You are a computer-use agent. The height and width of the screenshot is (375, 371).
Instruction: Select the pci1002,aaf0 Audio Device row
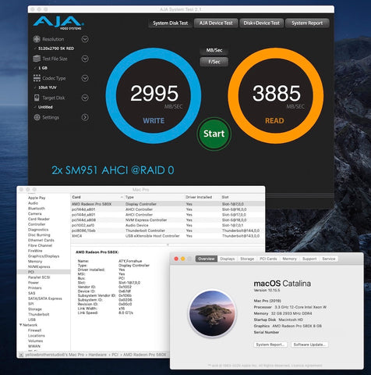point(168,225)
